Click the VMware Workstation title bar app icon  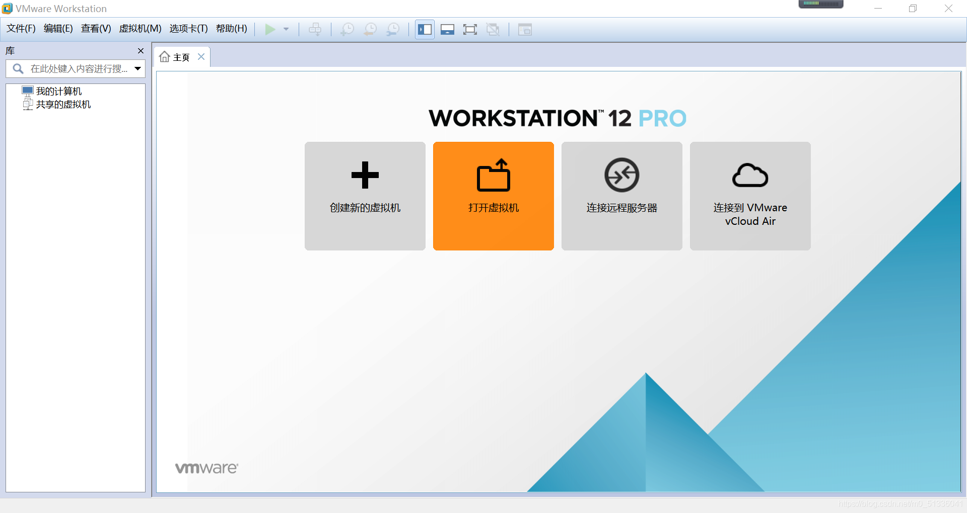pyautogui.click(x=7, y=9)
